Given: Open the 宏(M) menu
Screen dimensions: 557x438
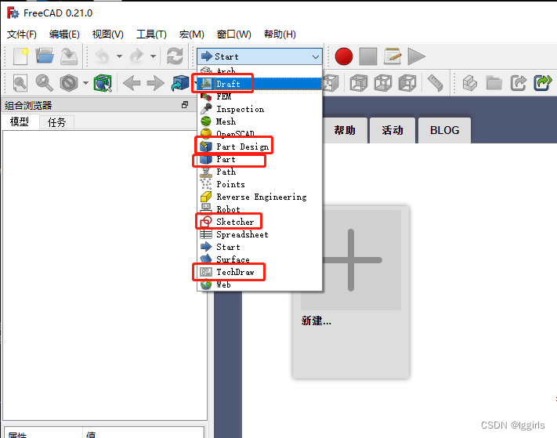Looking at the screenshot, I should [x=191, y=34].
